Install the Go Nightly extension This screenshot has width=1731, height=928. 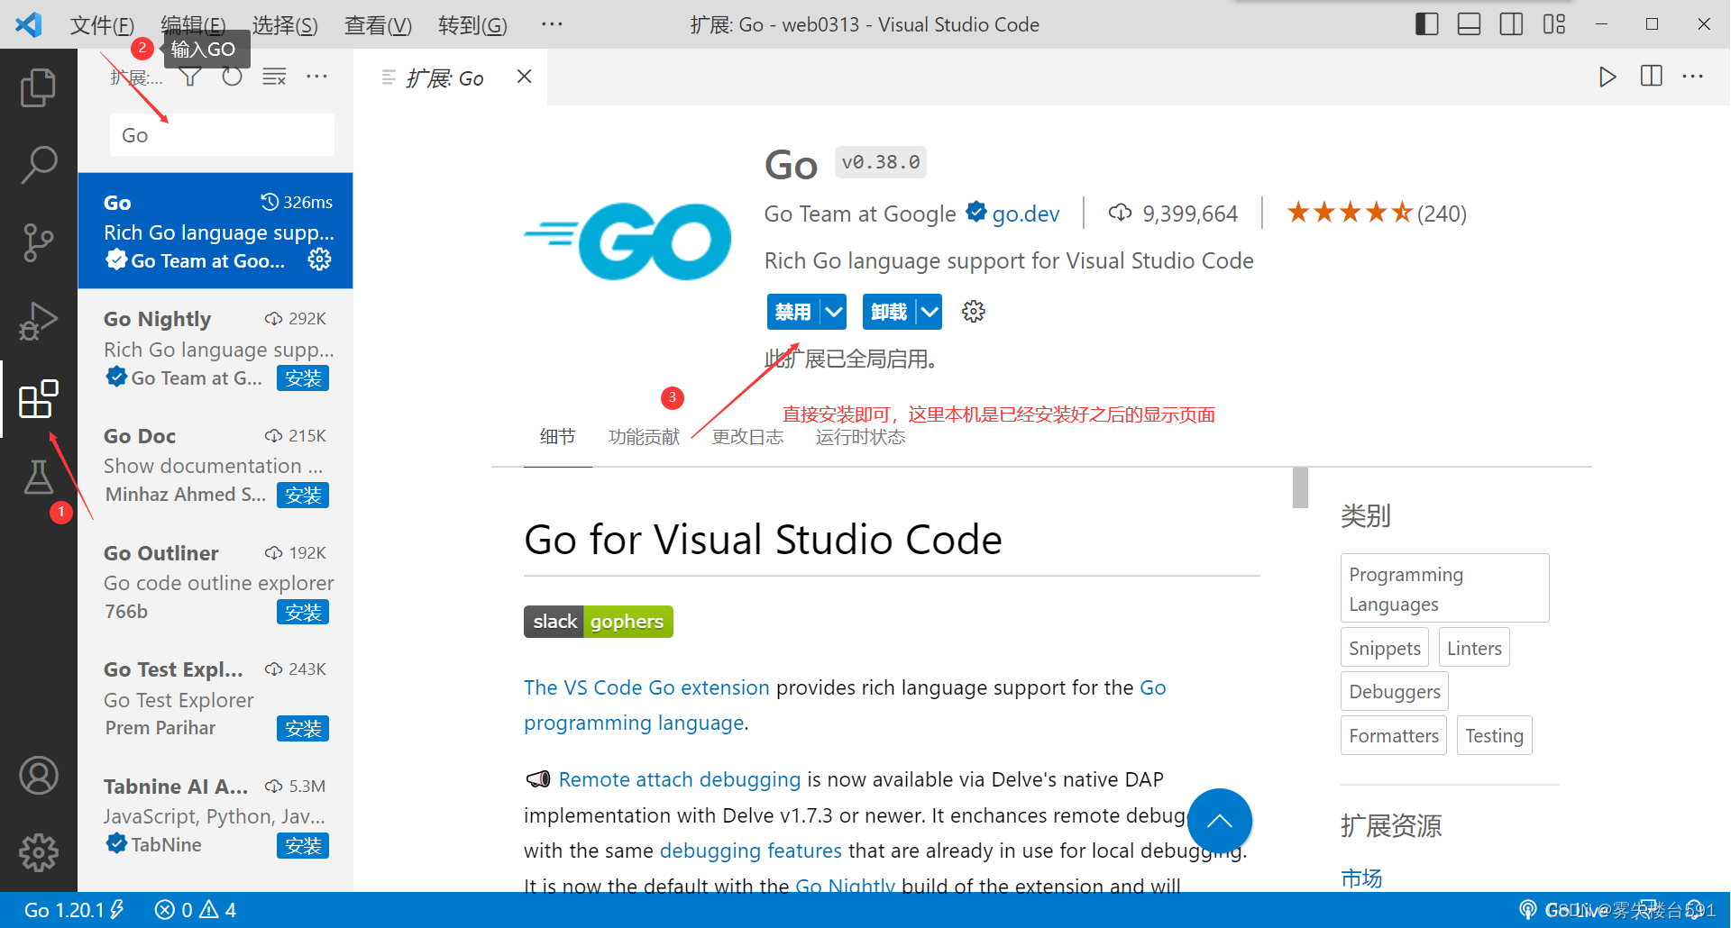(x=303, y=378)
